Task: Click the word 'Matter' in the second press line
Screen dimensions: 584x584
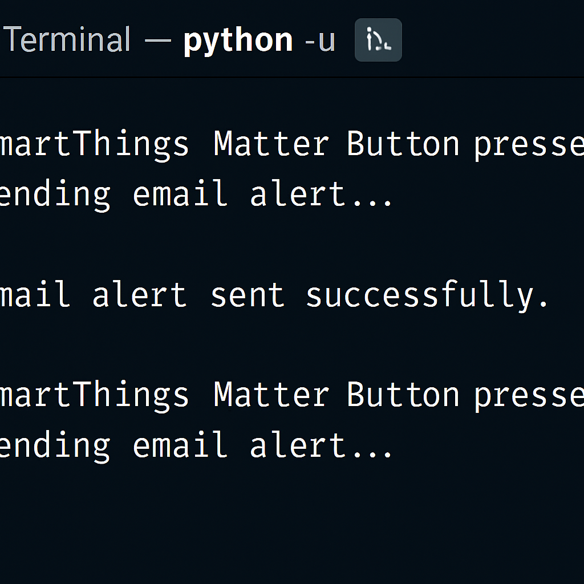Action: coord(271,395)
